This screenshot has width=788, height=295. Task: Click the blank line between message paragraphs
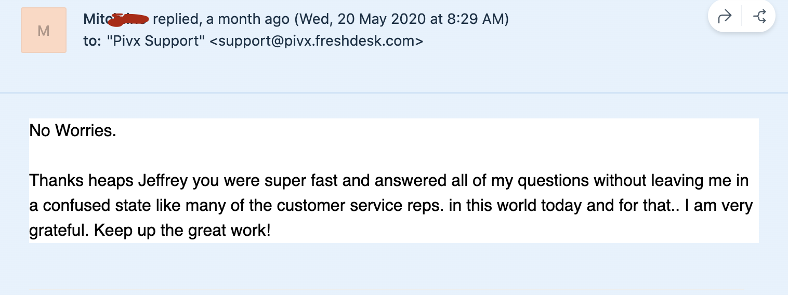click(x=393, y=155)
